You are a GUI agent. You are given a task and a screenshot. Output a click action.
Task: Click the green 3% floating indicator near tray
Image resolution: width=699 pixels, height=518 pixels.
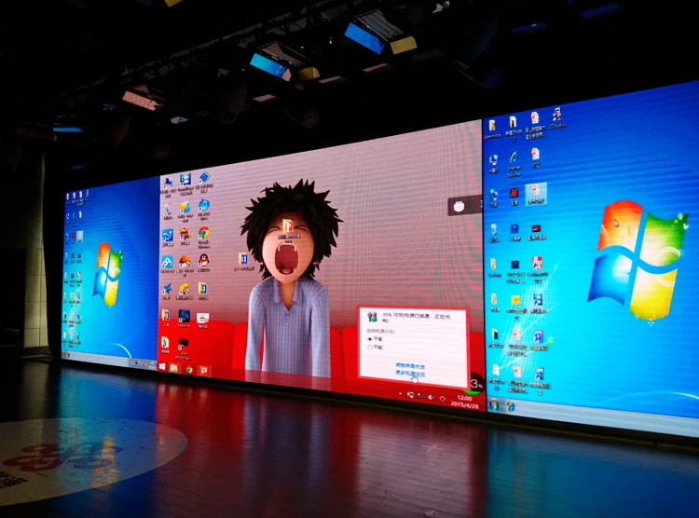(475, 384)
